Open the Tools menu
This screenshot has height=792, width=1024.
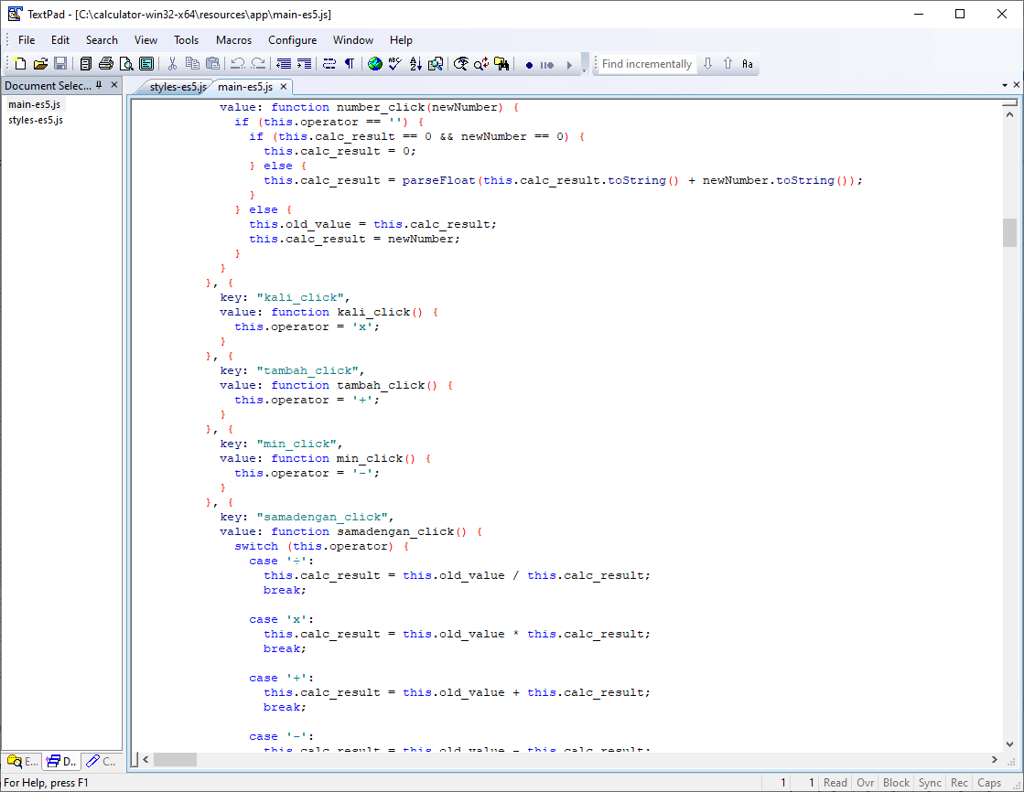(x=186, y=40)
